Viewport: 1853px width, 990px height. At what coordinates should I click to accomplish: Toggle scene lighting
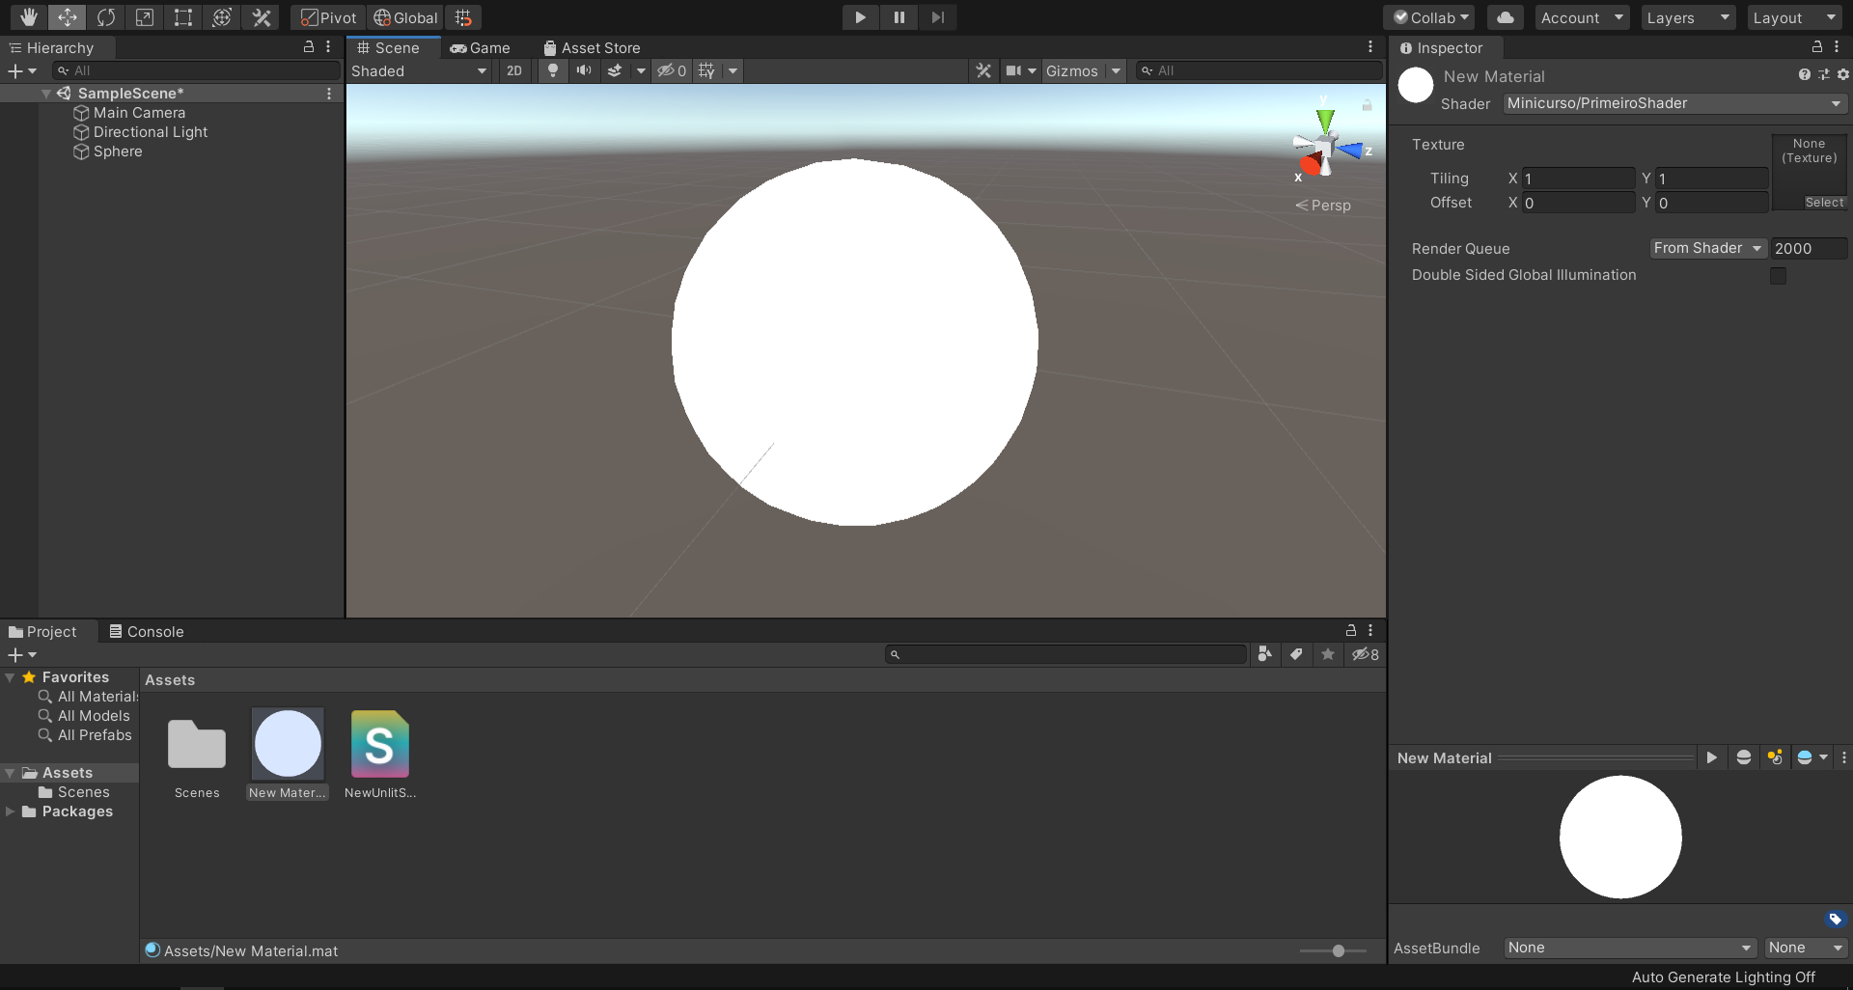click(553, 70)
